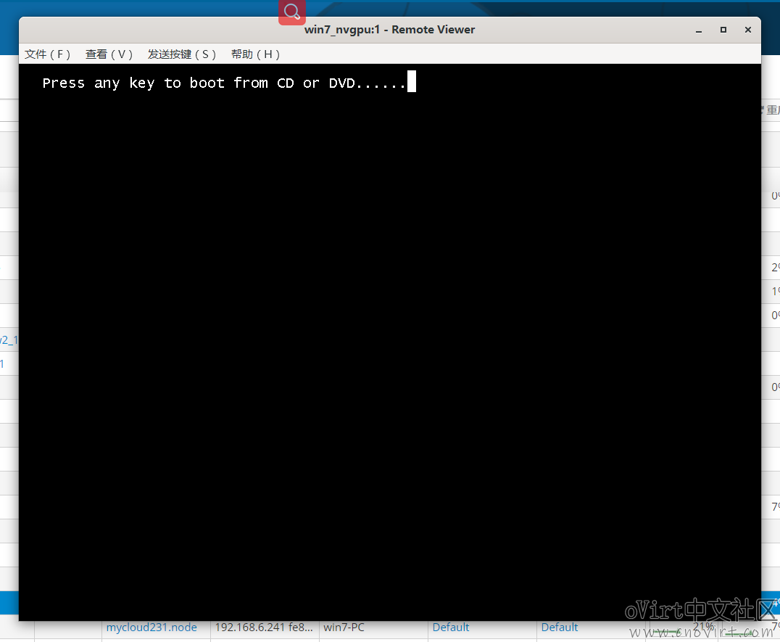Image resolution: width=780 pixels, height=642 pixels.
Task: Open the 查看 (V) menu
Action: (109, 54)
